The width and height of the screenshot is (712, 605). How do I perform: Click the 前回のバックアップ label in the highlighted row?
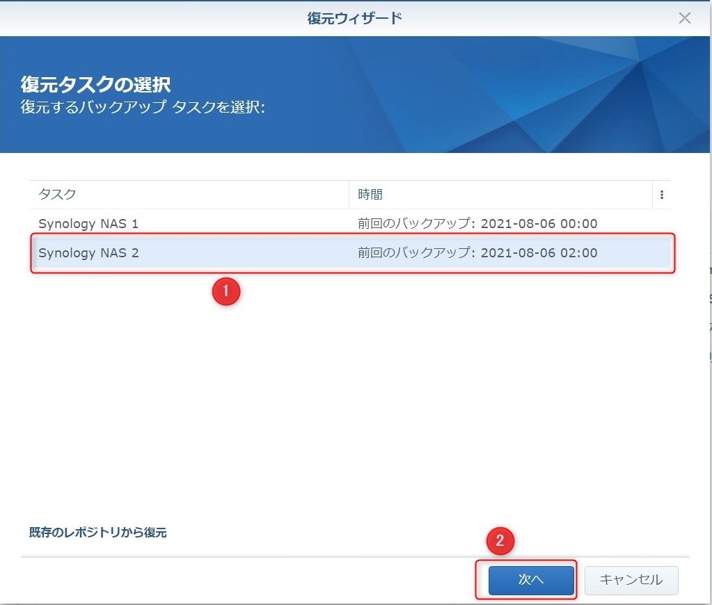[x=416, y=253]
